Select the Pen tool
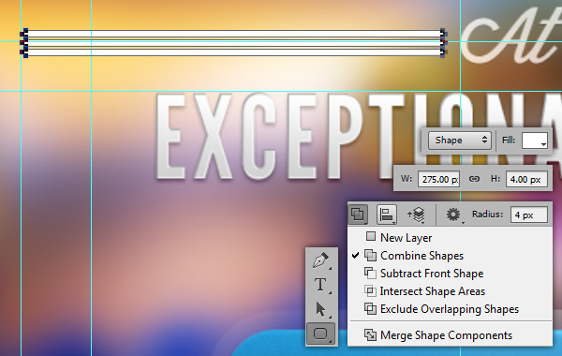Screen dimensions: 562x356 (321, 260)
